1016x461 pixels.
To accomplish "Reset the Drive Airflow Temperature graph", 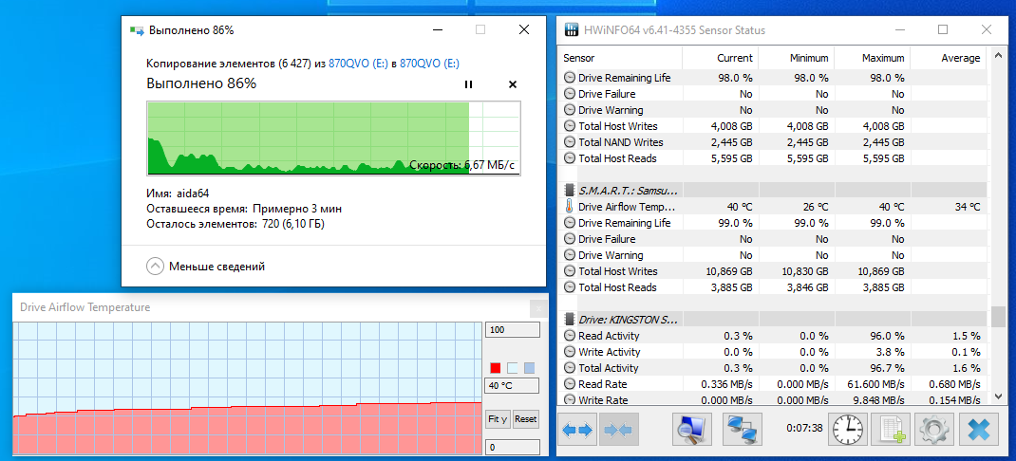I will [x=525, y=419].
